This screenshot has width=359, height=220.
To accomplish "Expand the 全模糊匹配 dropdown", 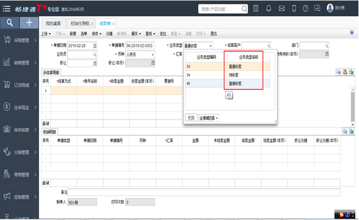I will 209,118.
